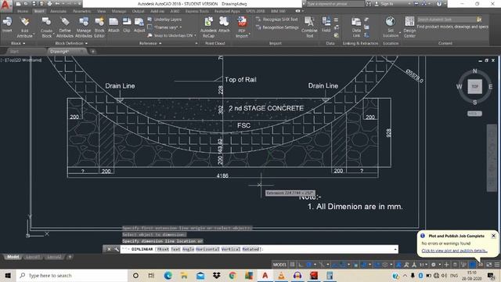Viewport: 501px width, 282px height.
Task: Open the WCS dropdown below the ViewCube
Action: 474,114
